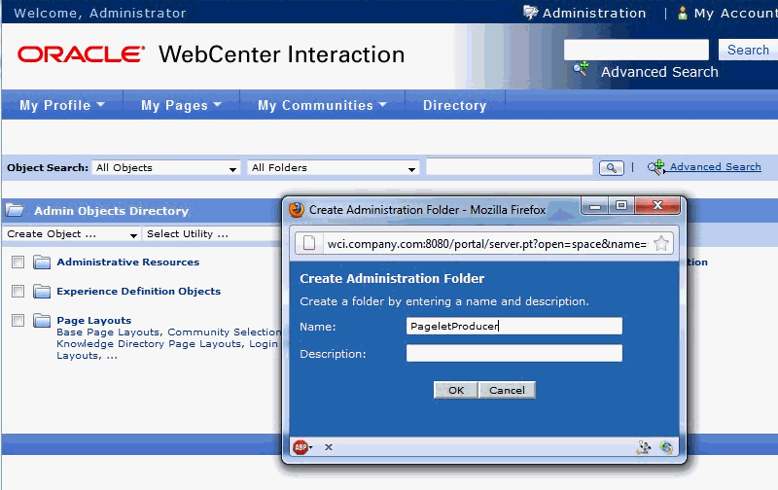The width and height of the screenshot is (778, 490).
Task: Open Experience Definition Objects folder link
Action: [138, 291]
